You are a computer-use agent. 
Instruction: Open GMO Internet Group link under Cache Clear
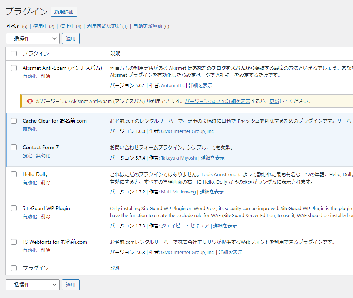188,131
